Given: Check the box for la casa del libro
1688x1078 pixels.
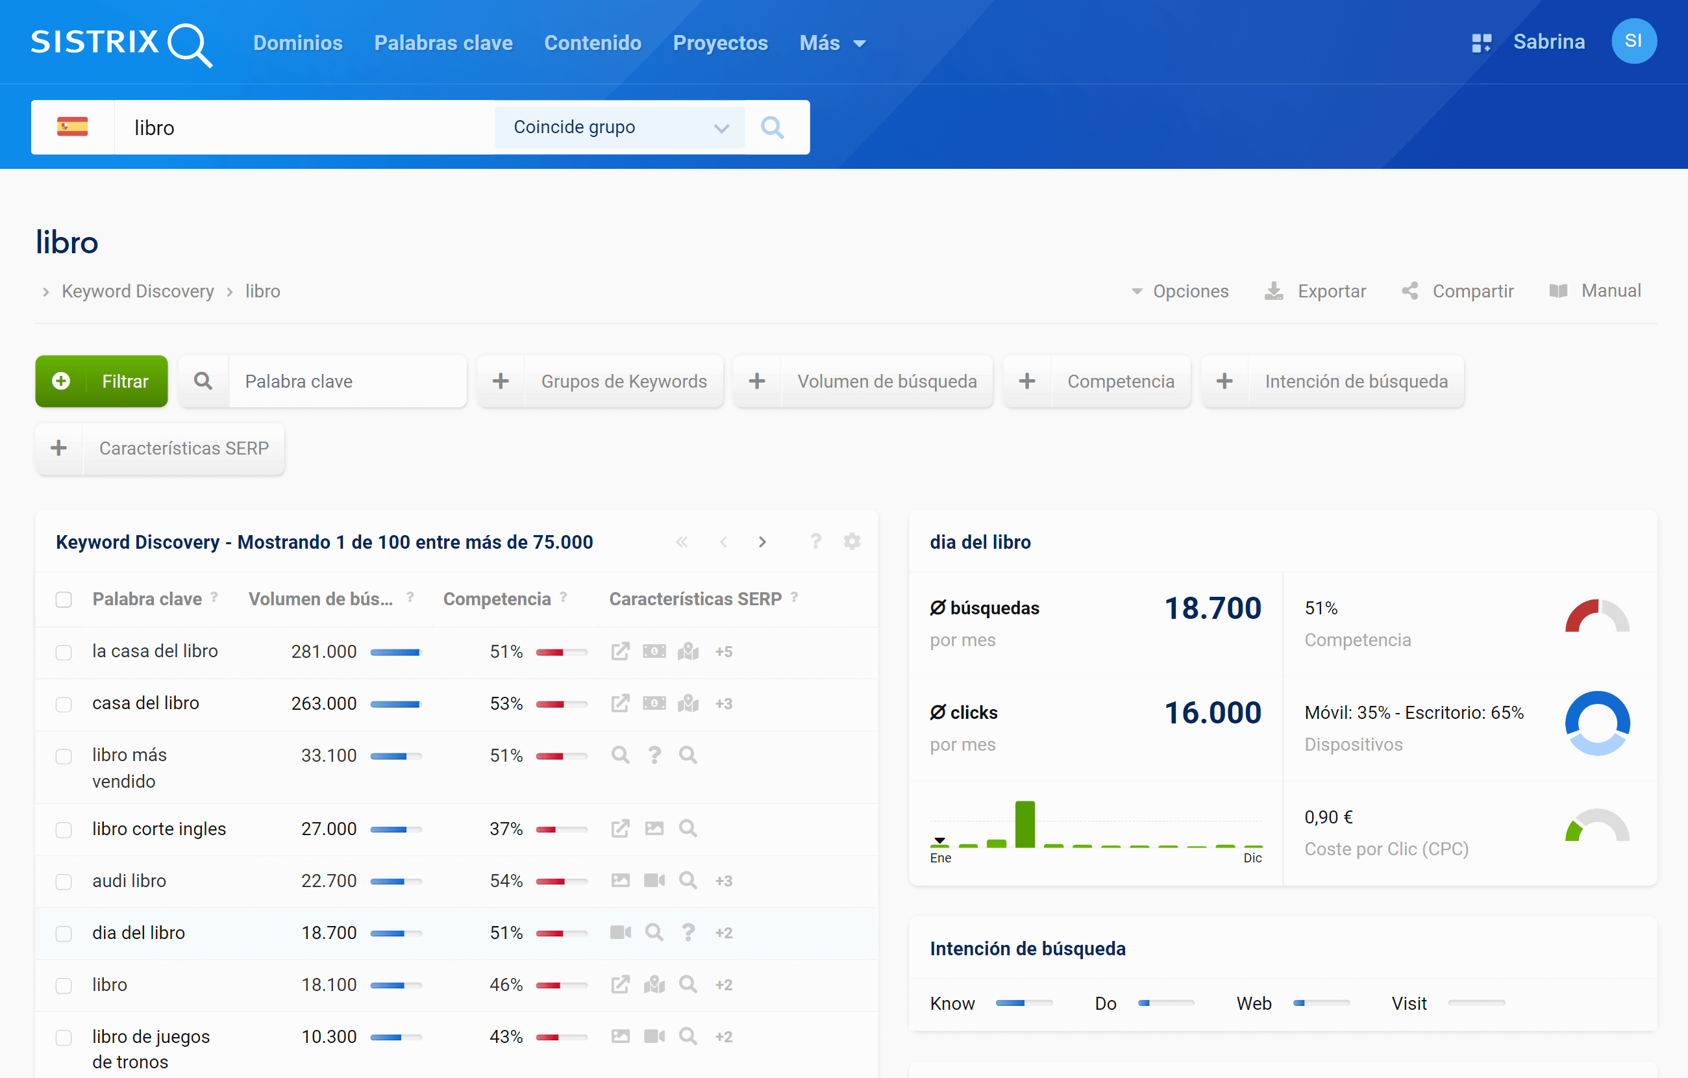Looking at the screenshot, I should coord(64,652).
